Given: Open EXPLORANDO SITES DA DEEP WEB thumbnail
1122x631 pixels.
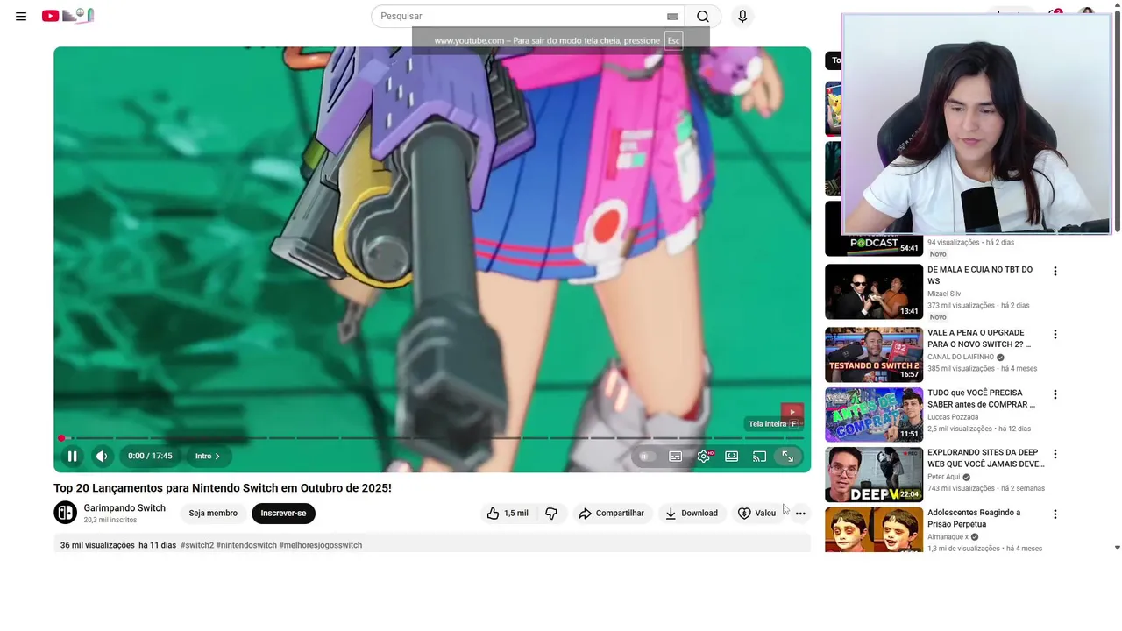Looking at the screenshot, I should tap(874, 474).
